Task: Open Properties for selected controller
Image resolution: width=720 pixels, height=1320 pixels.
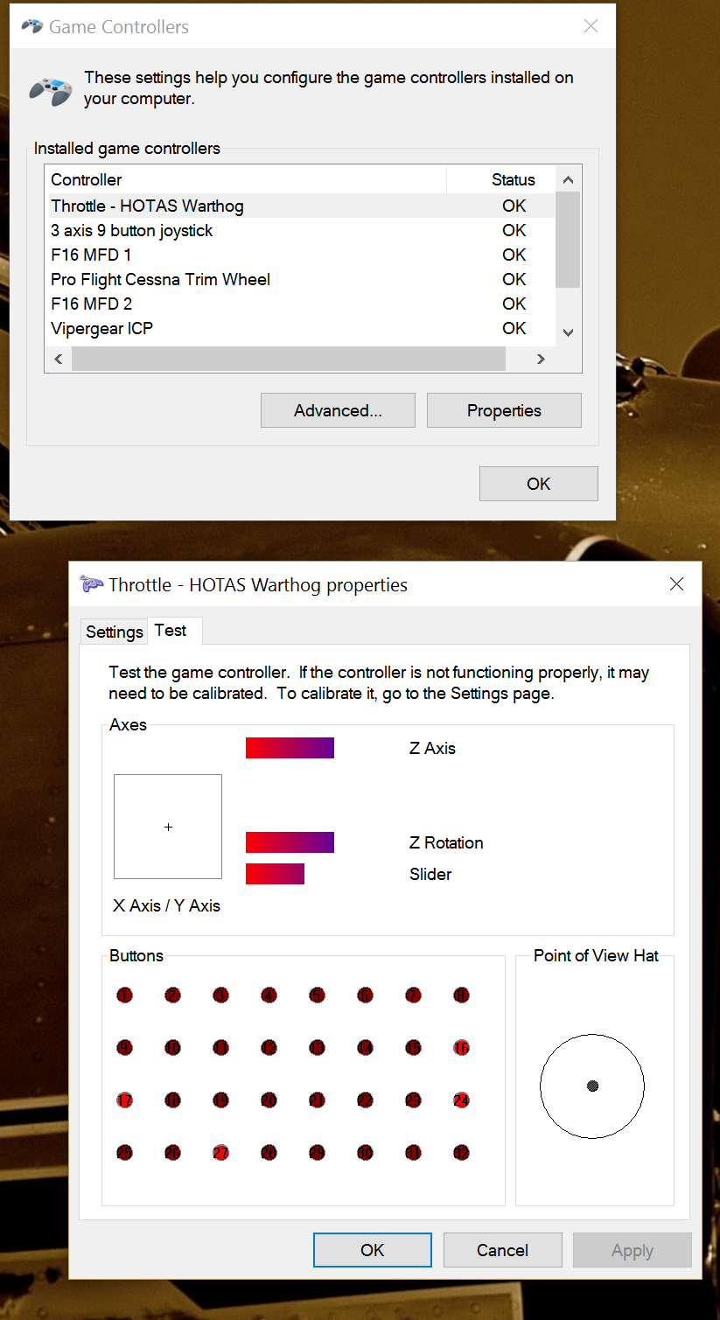Action: (504, 410)
